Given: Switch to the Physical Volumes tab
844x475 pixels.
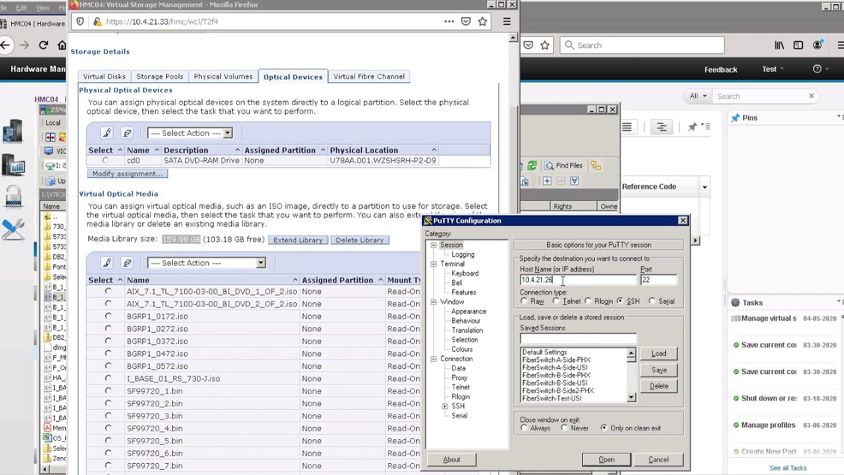Looking at the screenshot, I should [223, 77].
